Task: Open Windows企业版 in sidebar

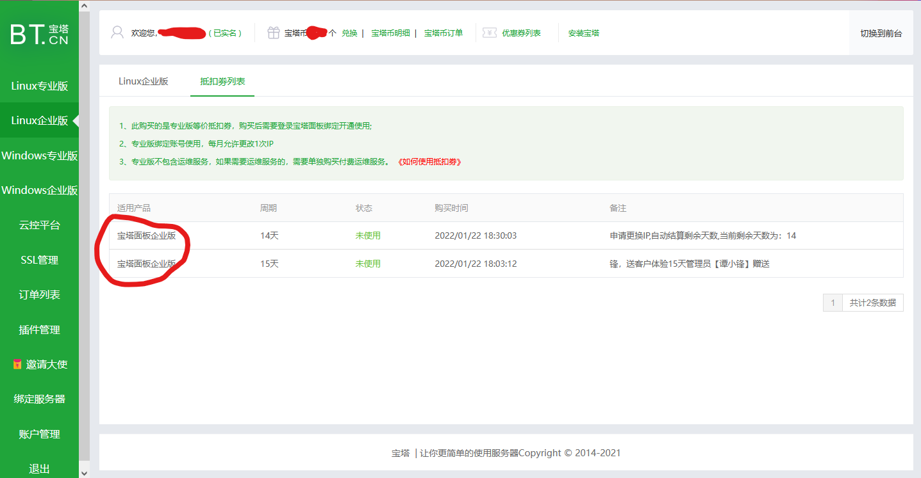Action: pyautogui.click(x=40, y=190)
